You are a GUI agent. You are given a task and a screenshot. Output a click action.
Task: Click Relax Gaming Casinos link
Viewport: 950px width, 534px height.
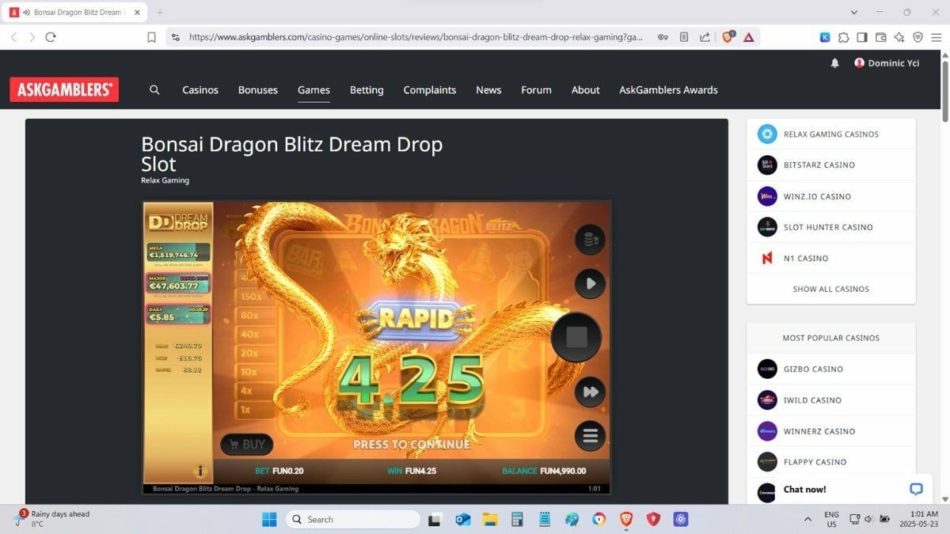coord(831,134)
